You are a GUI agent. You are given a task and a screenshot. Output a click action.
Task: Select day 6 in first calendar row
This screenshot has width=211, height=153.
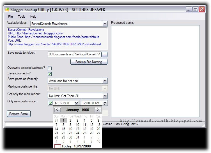[x=98, y=121]
